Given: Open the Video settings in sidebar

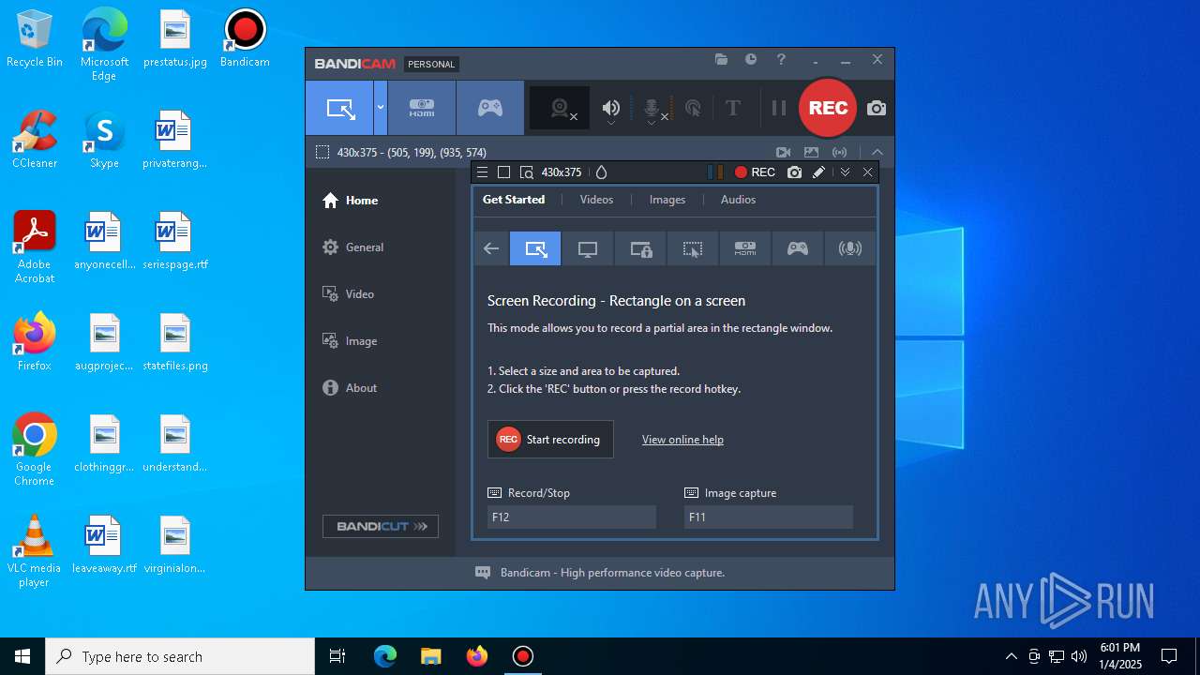Looking at the screenshot, I should tap(349, 294).
